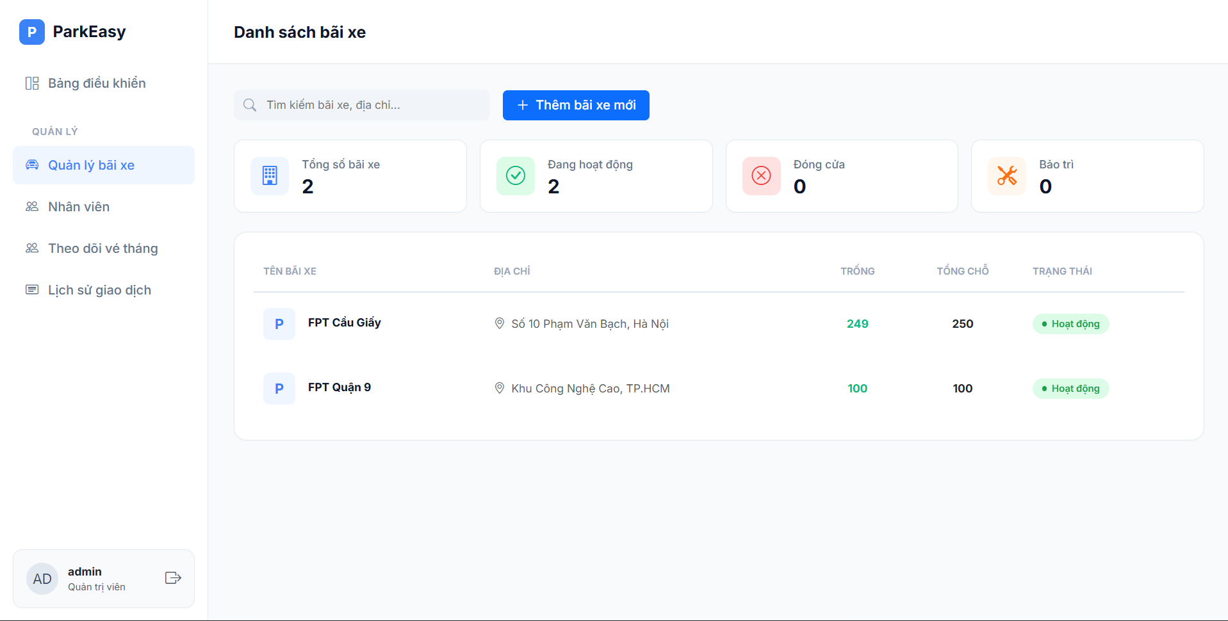Open the FPT Quận 9 lot name
The height and width of the screenshot is (621, 1228).
pos(340,387)
